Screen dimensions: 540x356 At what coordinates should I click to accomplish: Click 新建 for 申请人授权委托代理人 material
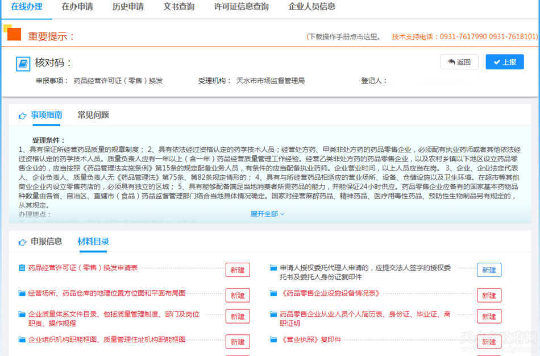[x=489, y=270]
